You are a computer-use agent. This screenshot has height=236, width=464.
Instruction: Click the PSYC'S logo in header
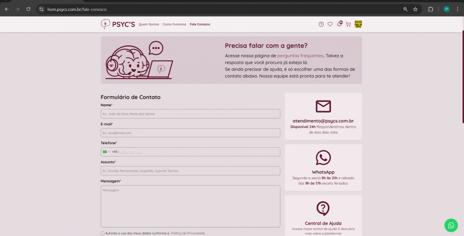coord(118,24)
